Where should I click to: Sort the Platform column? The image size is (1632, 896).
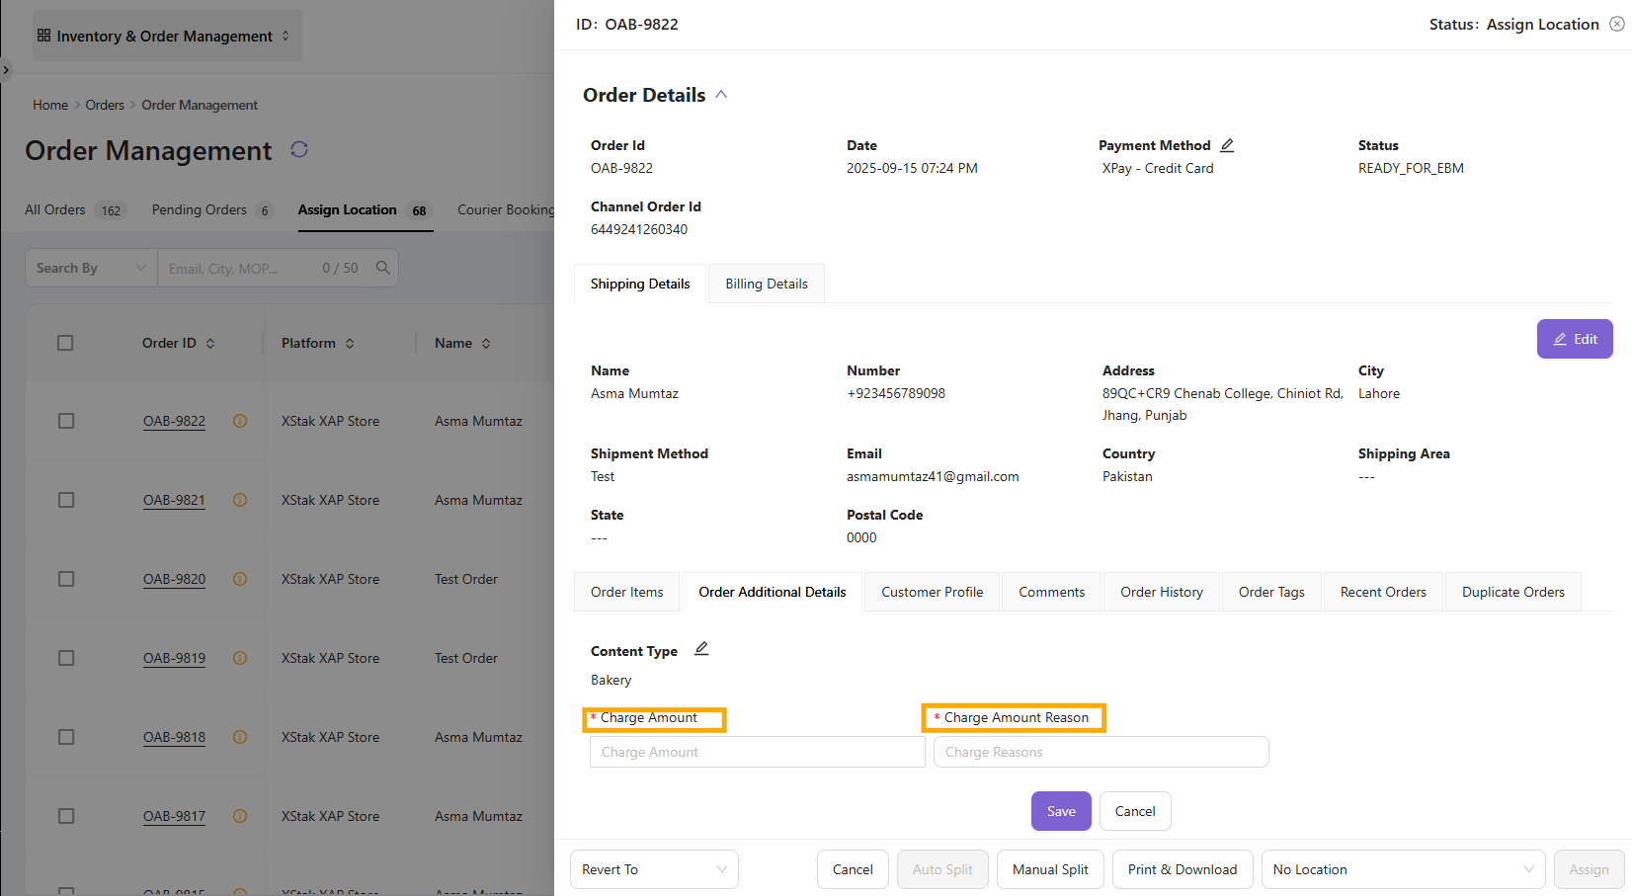(x=350, y=344)
